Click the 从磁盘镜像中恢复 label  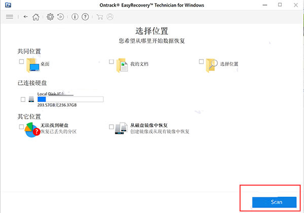pos(148,125)
